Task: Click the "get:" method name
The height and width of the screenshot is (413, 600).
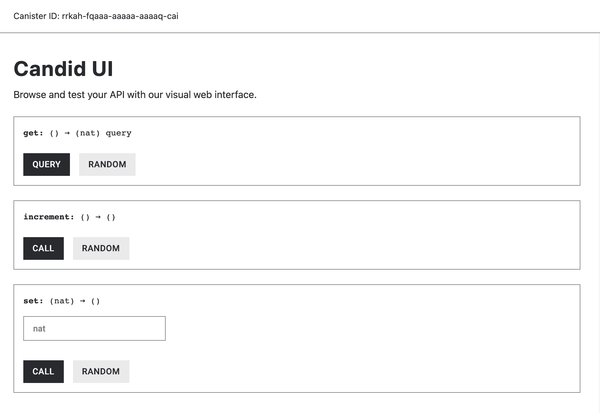Action: [33, 133]
